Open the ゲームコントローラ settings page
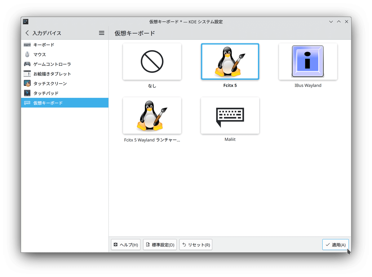Screen dimensions: 372x277 coord(65,64)
